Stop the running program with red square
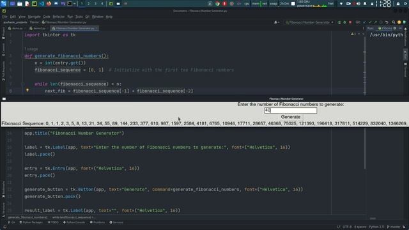The height and width of the screenshot is (230, 409). click(x=350, y=22)
